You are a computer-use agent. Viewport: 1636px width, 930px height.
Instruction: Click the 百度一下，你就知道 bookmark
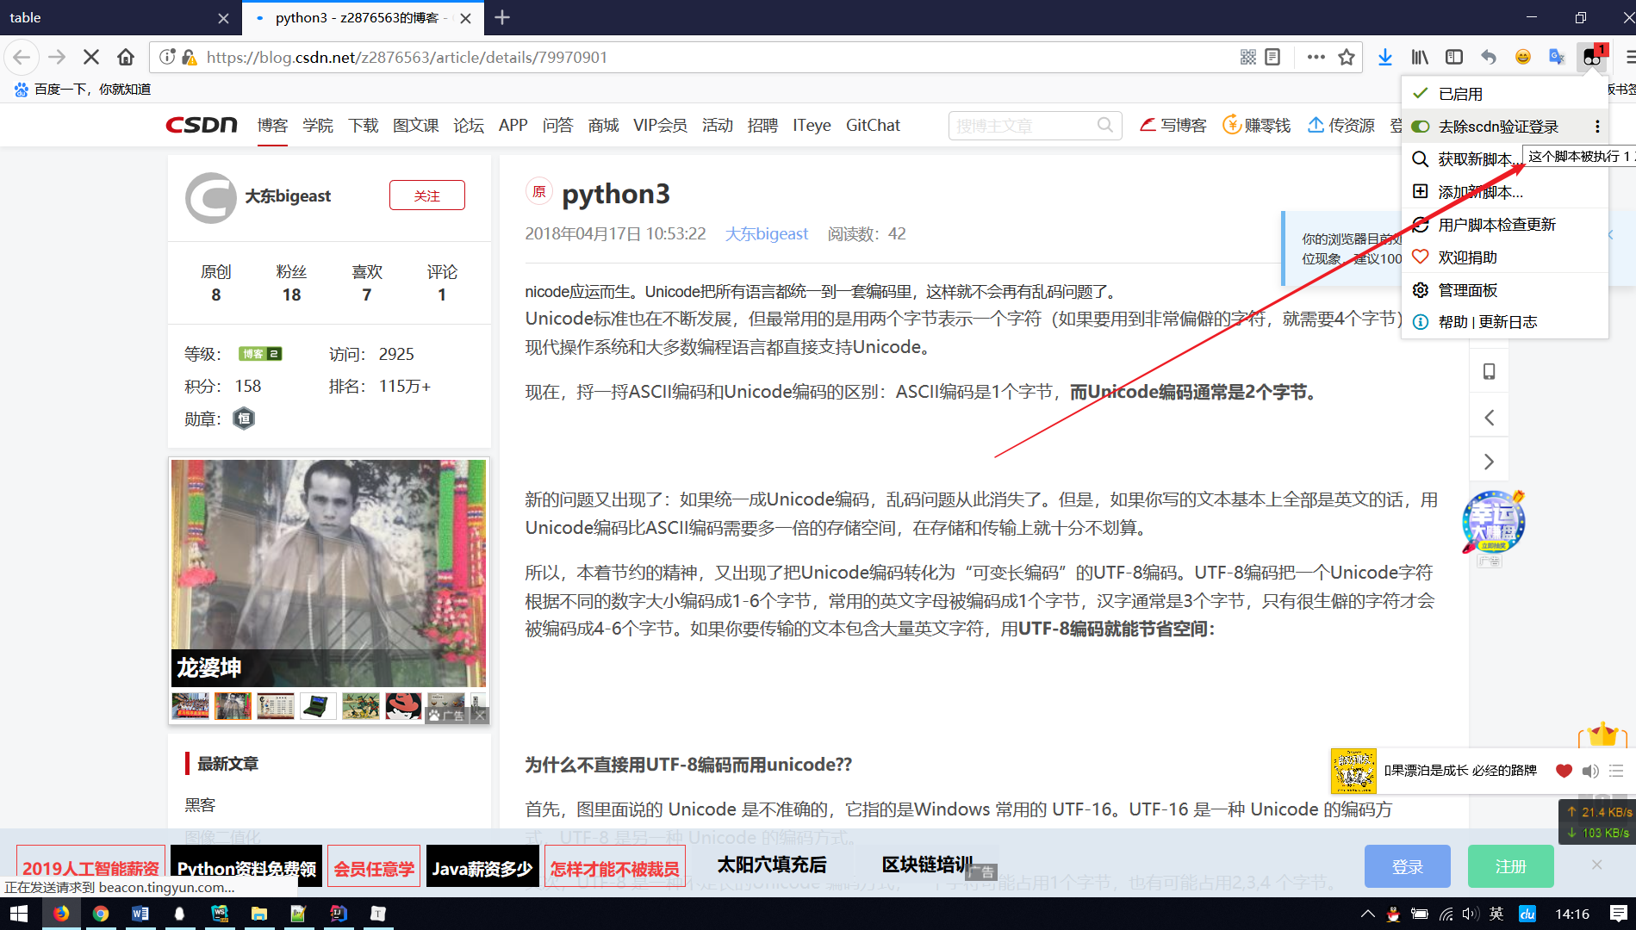click(x=82, y=89)
